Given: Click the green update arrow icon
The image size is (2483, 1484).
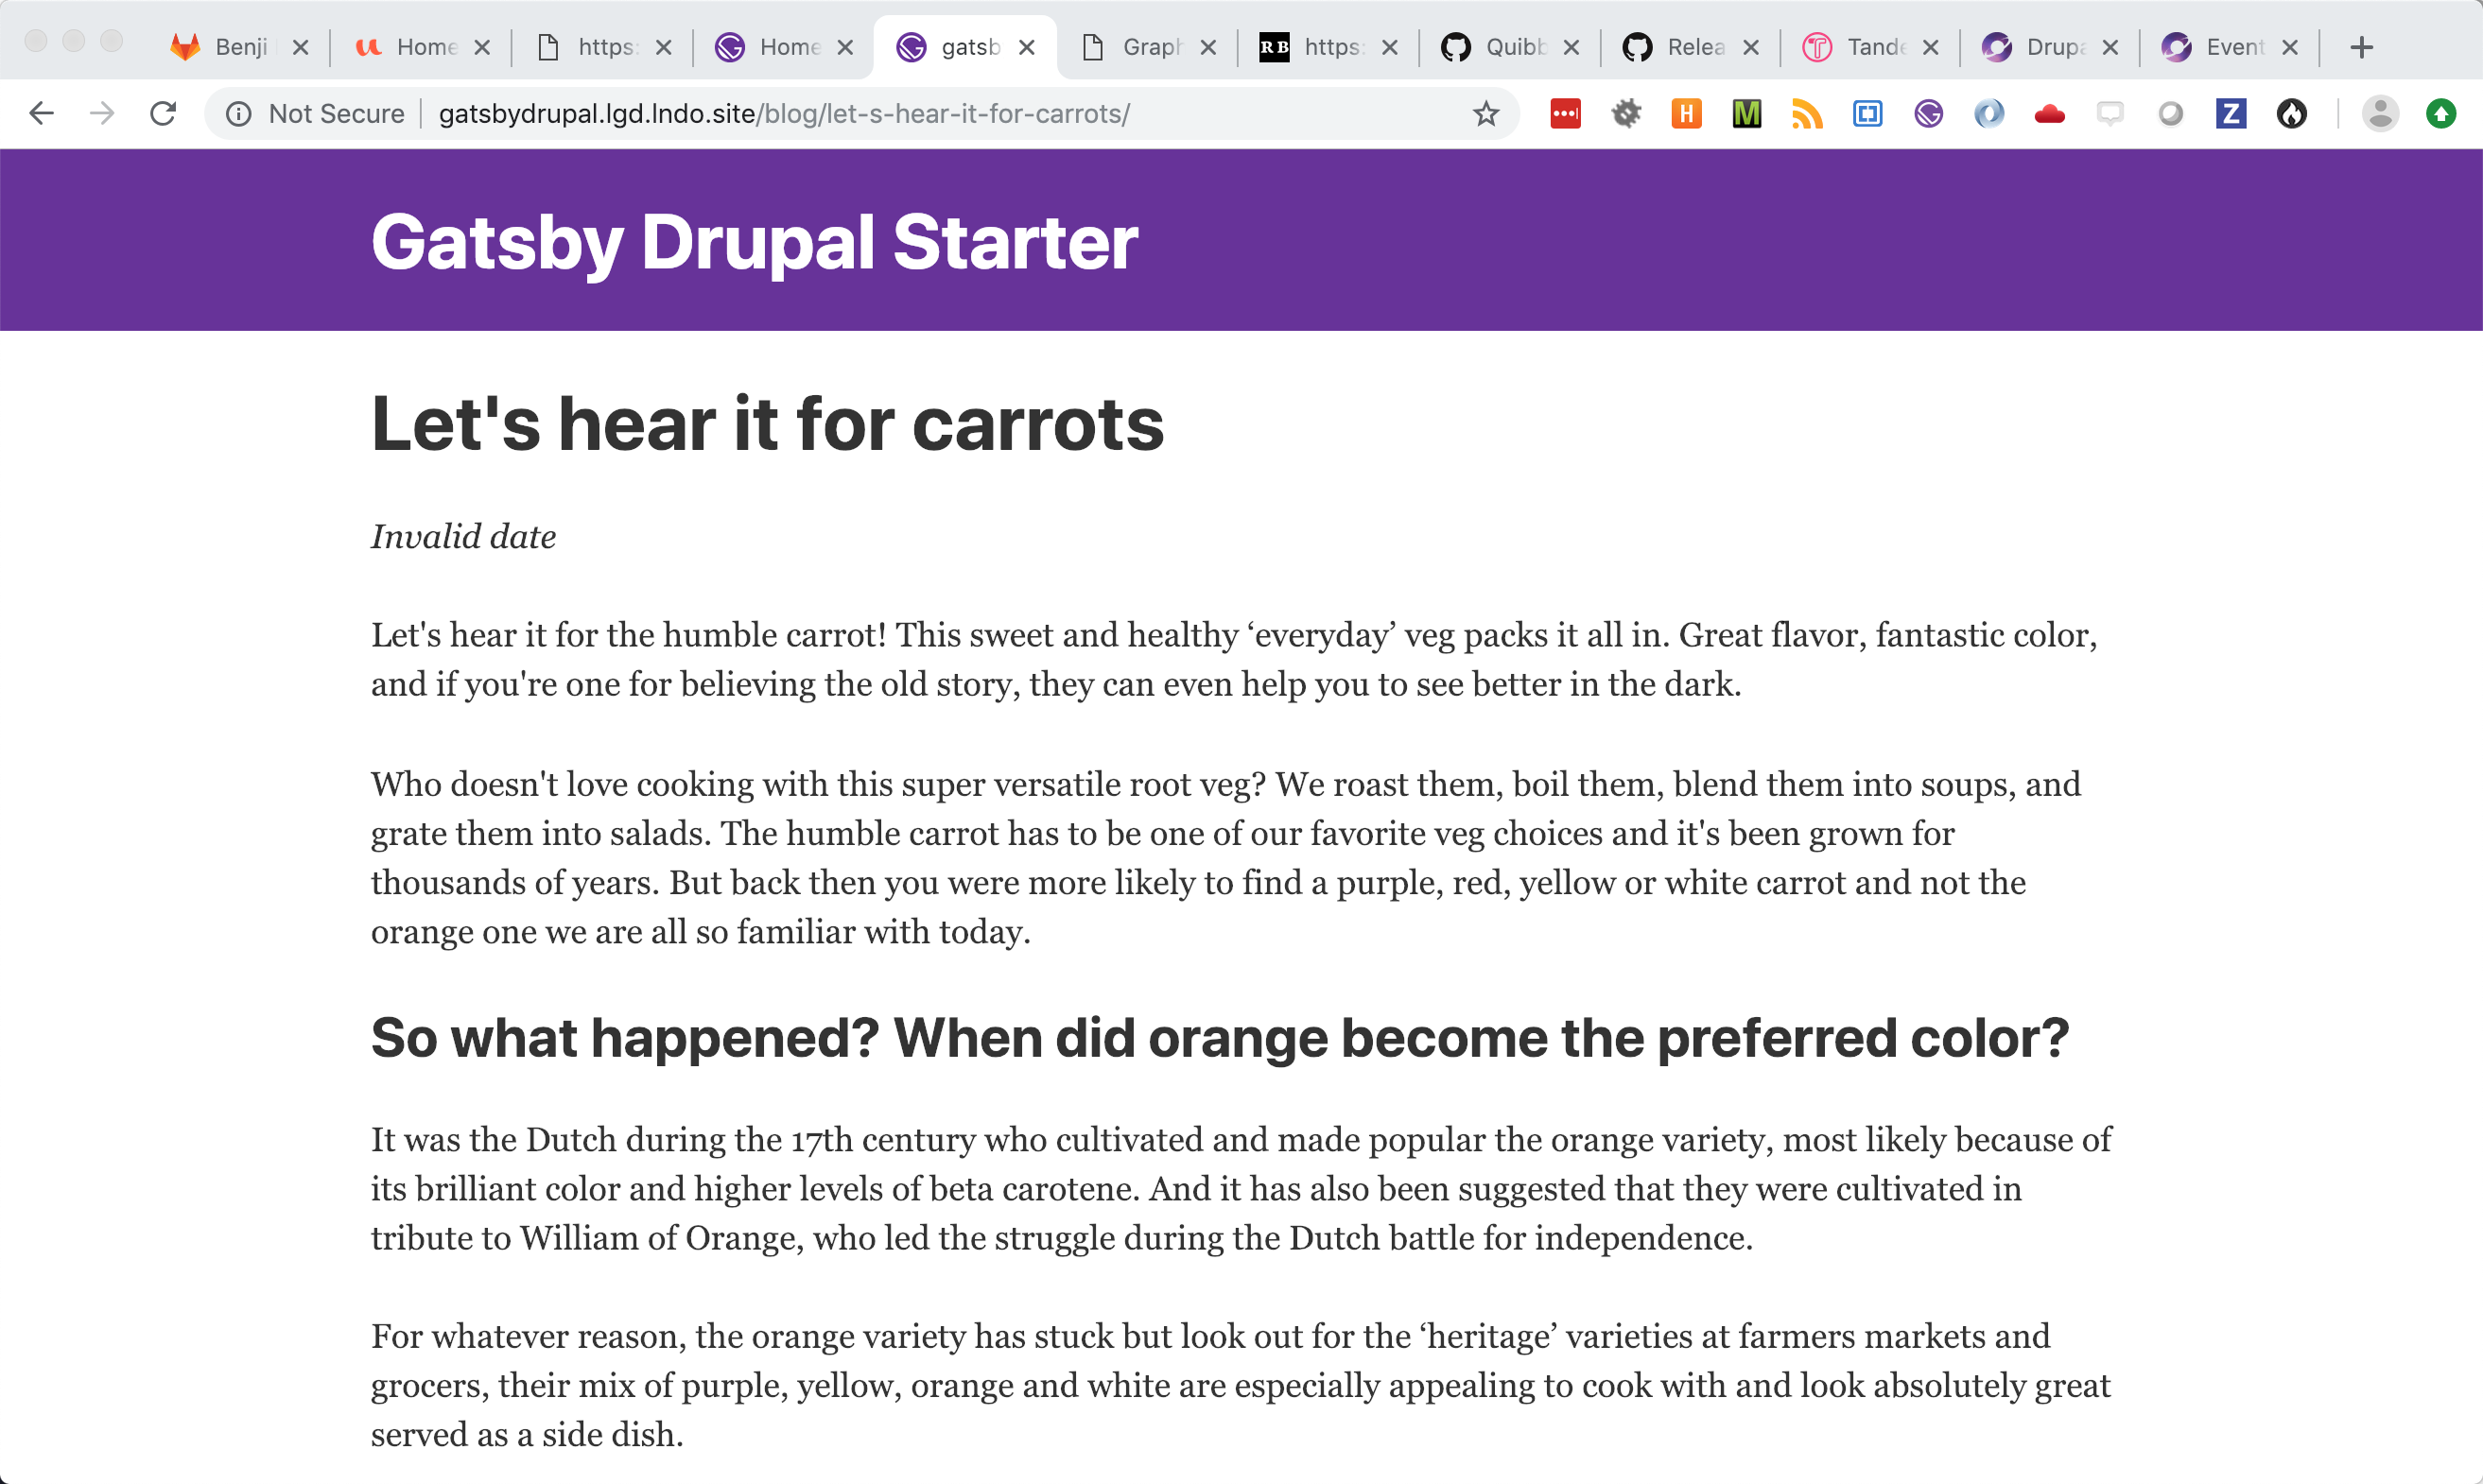Looking at the screenshot, I should click(2441, 113).
